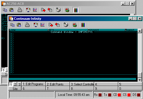143x99 pixels.
Task: Switch to function key page tab 1
Action: pos(11,84)
